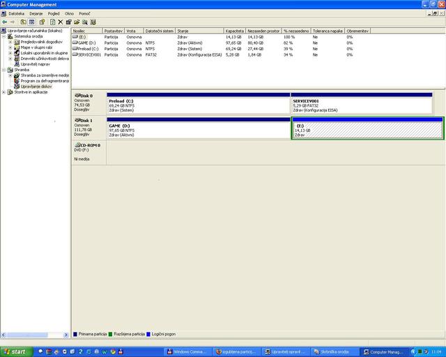
Task: Select Upravljanje diskov in the tree
Action: (36, 86)
